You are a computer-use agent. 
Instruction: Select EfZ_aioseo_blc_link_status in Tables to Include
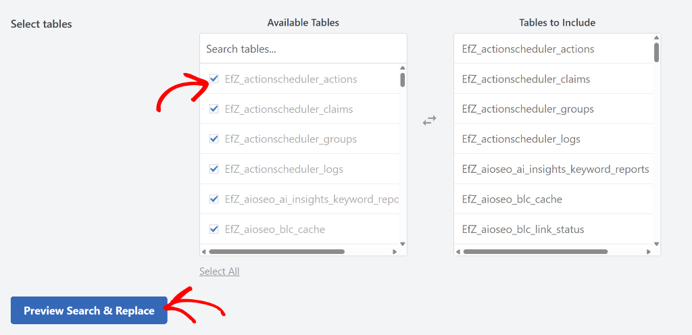pyautogui.click(x=523, y=230)
